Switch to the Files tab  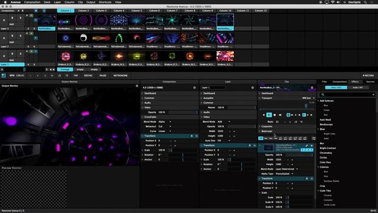[x=324, y=82]
